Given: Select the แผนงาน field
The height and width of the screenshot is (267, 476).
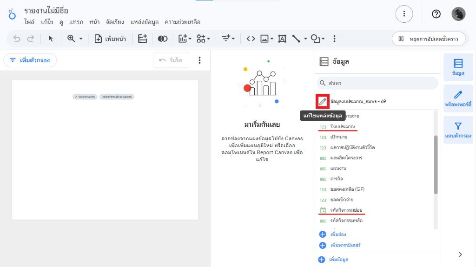Looking at the screenshot, I should click(338, 169).
